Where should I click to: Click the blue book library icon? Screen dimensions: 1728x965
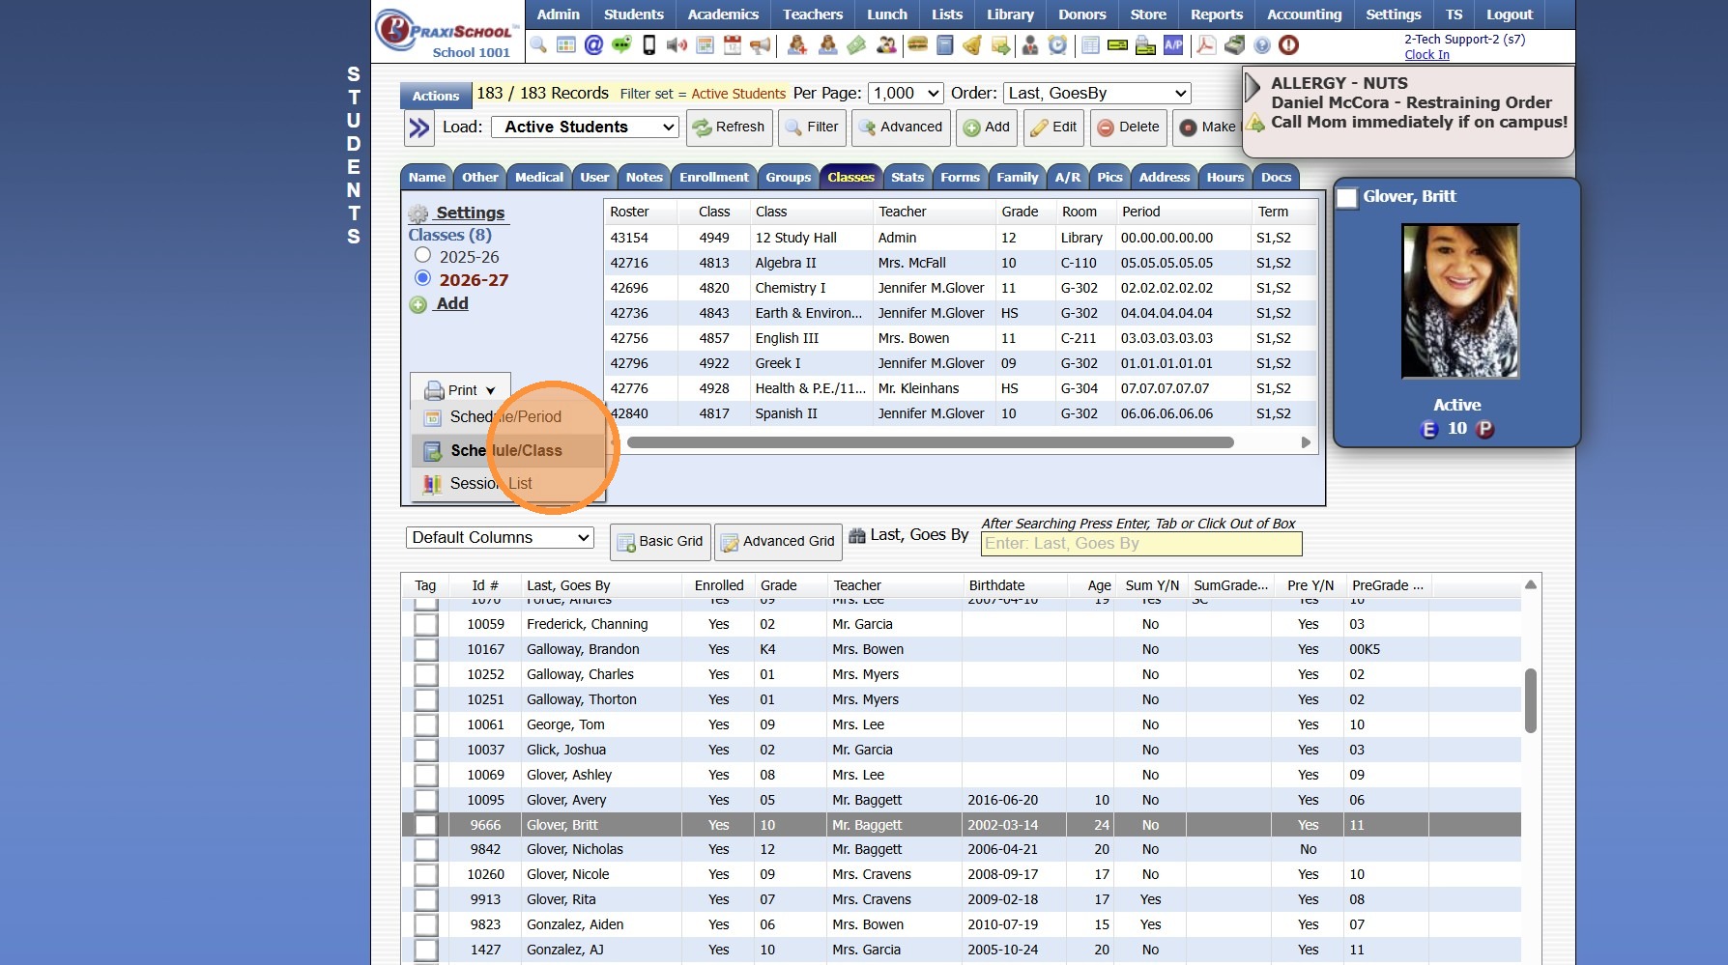945,45
